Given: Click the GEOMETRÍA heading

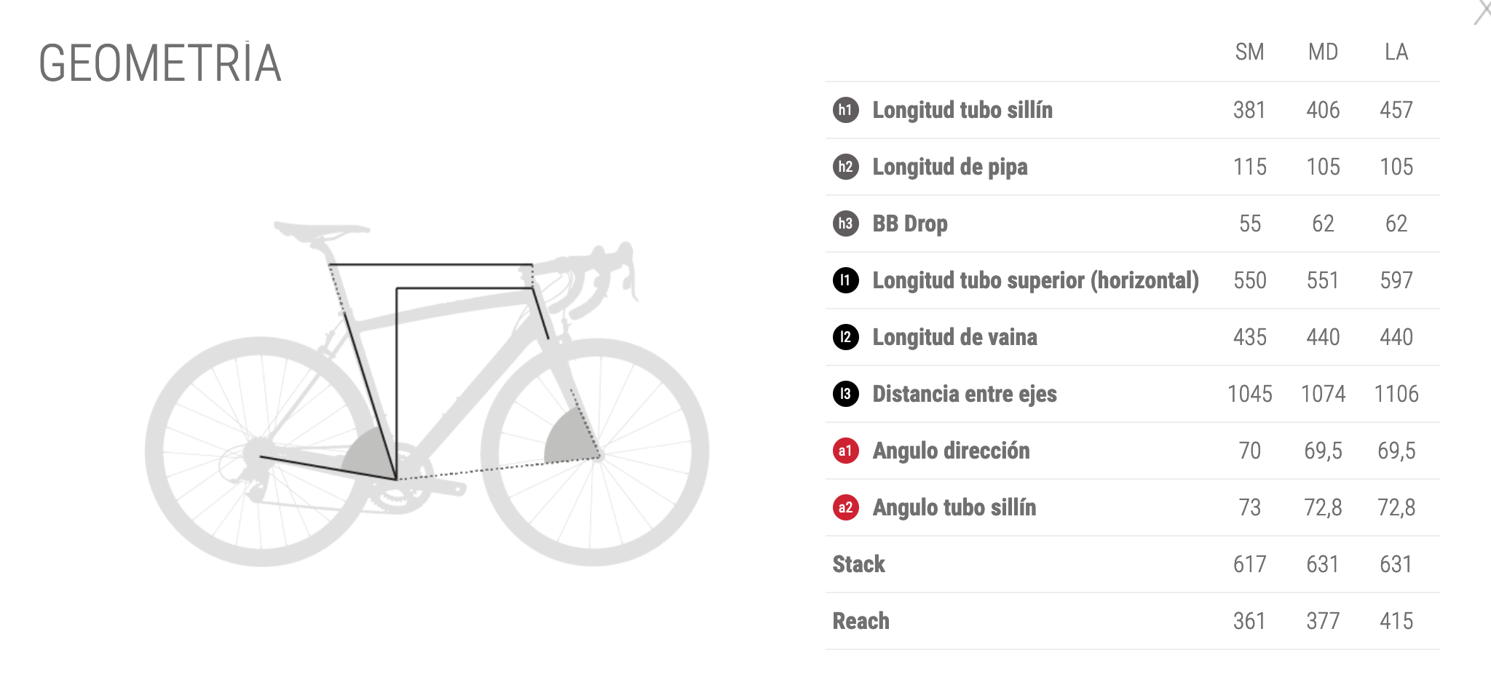Looking at the screenshot, I should click(159, 63).
